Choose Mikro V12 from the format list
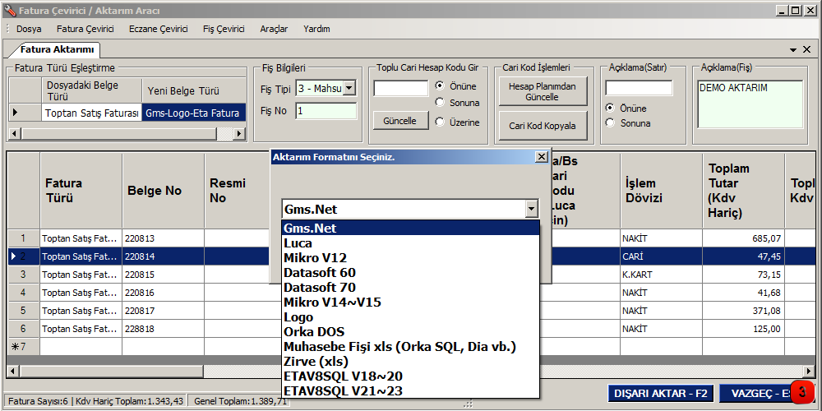Image resolution: width=822 pixels, height=411 pixels. 410,258
